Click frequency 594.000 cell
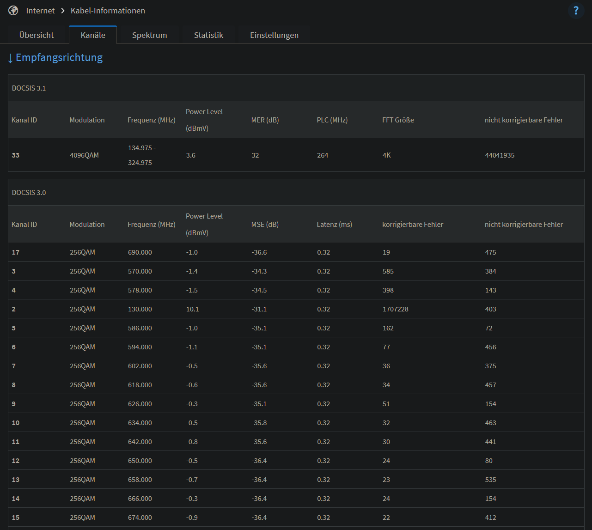Screen dimensions: 592x530 [140, 347]
